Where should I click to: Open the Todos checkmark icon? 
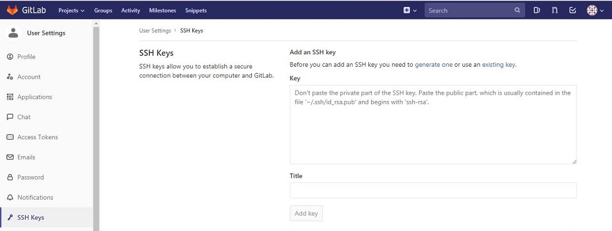pyautogui.click(x=573, y=10)
